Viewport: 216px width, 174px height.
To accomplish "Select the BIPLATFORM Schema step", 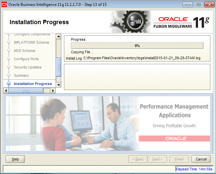I will (31, 42).
